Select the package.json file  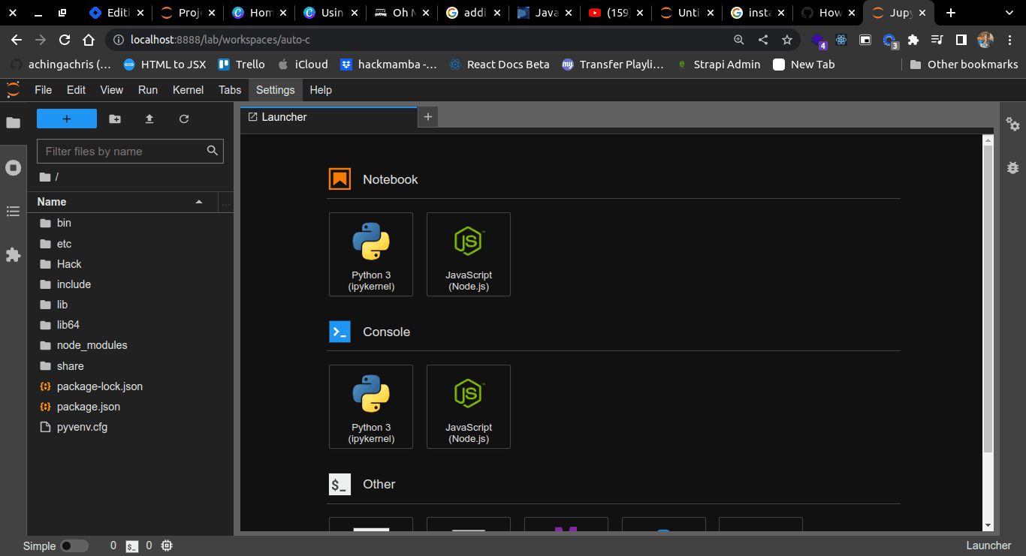(x=89, y=407)
